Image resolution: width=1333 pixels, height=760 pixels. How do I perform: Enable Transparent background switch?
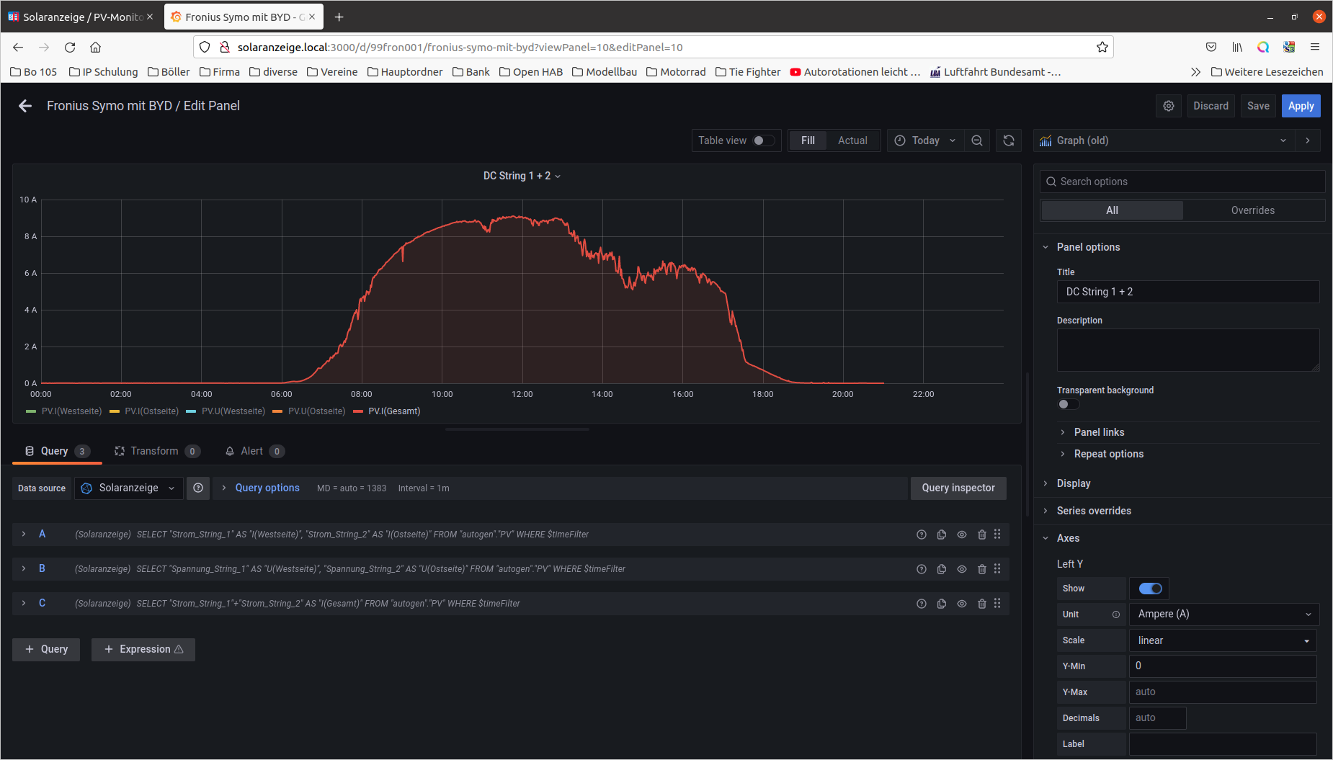point(1068,404)
